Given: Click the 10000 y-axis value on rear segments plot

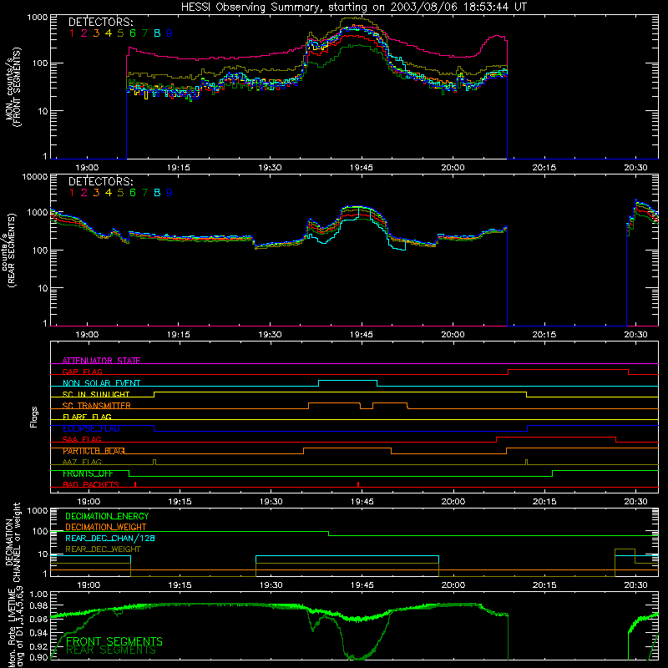Looking at the screenshot, I should point(35,177).
